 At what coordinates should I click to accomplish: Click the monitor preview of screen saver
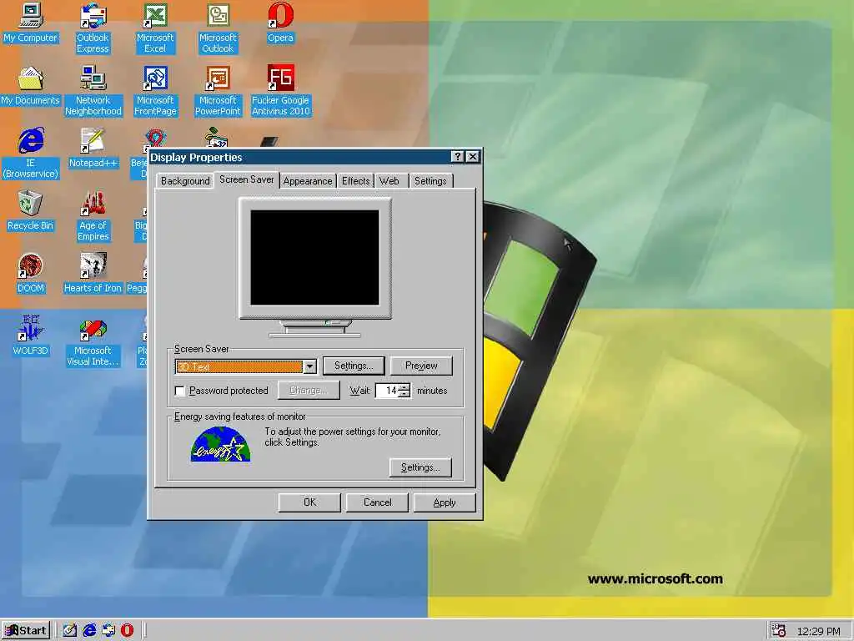pyautogui.click(x=314, y=258)
